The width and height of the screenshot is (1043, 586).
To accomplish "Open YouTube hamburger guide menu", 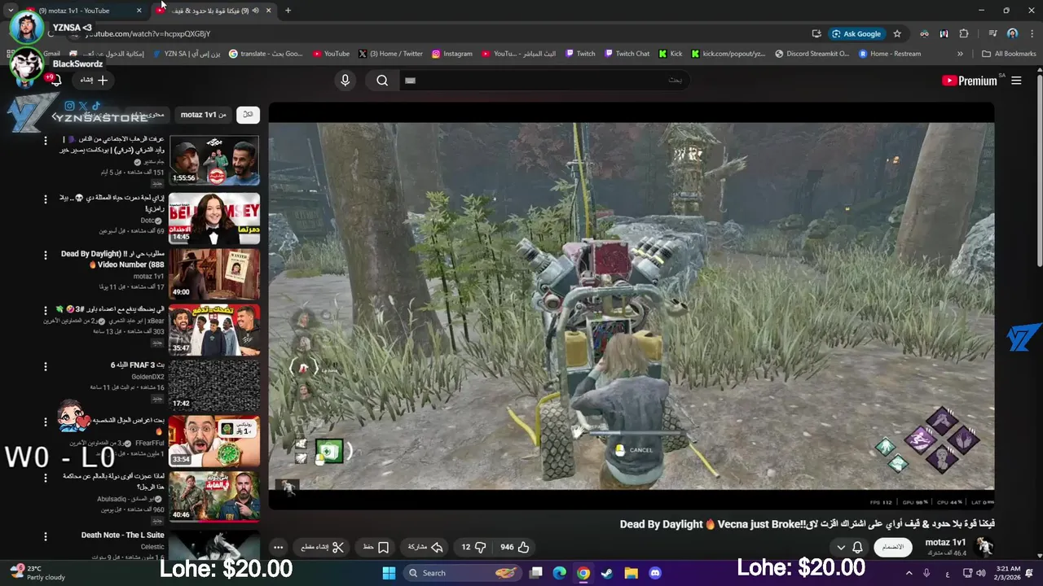I will click(1016, 81).
